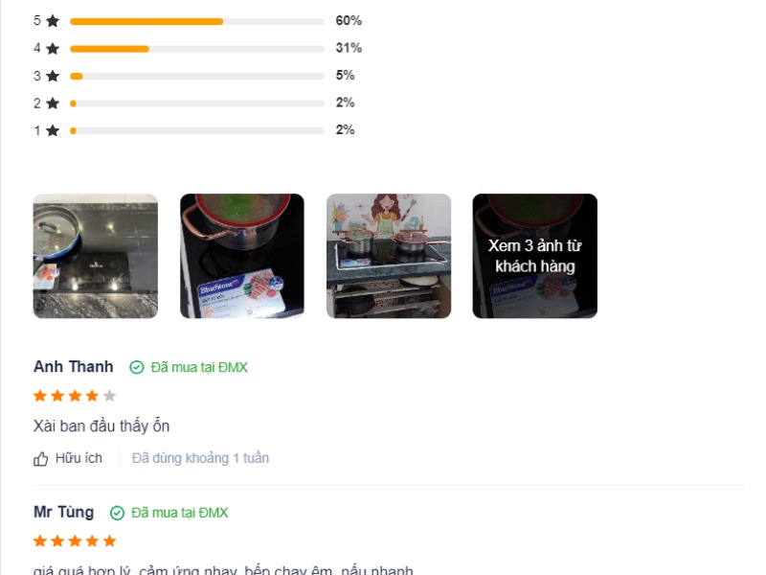Screen dimensions: 766x575
Task: Click the star icon on the 3-star row
Action: click(x=53, y=76)
